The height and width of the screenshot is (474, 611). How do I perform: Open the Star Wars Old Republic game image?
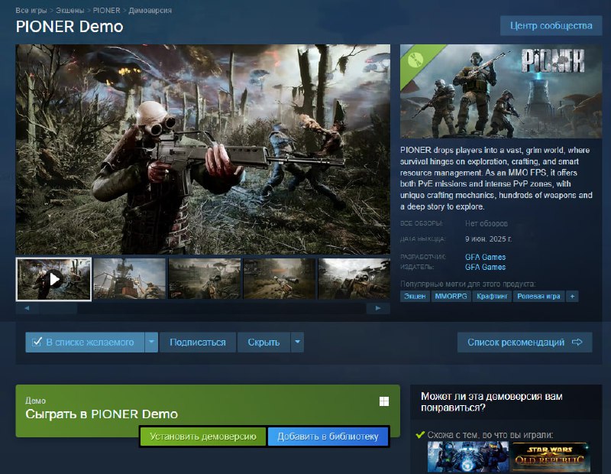click(550, 457)
